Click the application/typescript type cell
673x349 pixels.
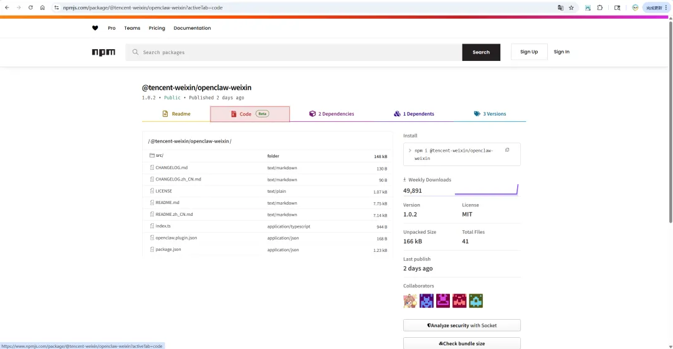click(289, 226)
